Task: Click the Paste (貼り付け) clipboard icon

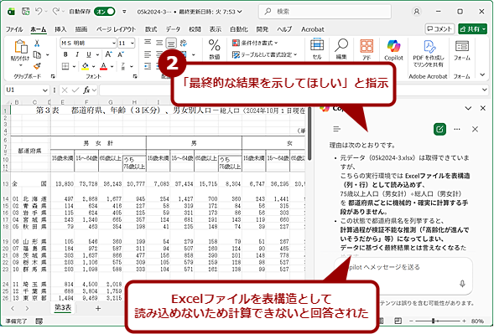Action: point(21,47)
